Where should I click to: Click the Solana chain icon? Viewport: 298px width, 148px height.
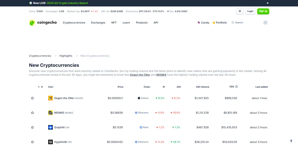(139, 98)
